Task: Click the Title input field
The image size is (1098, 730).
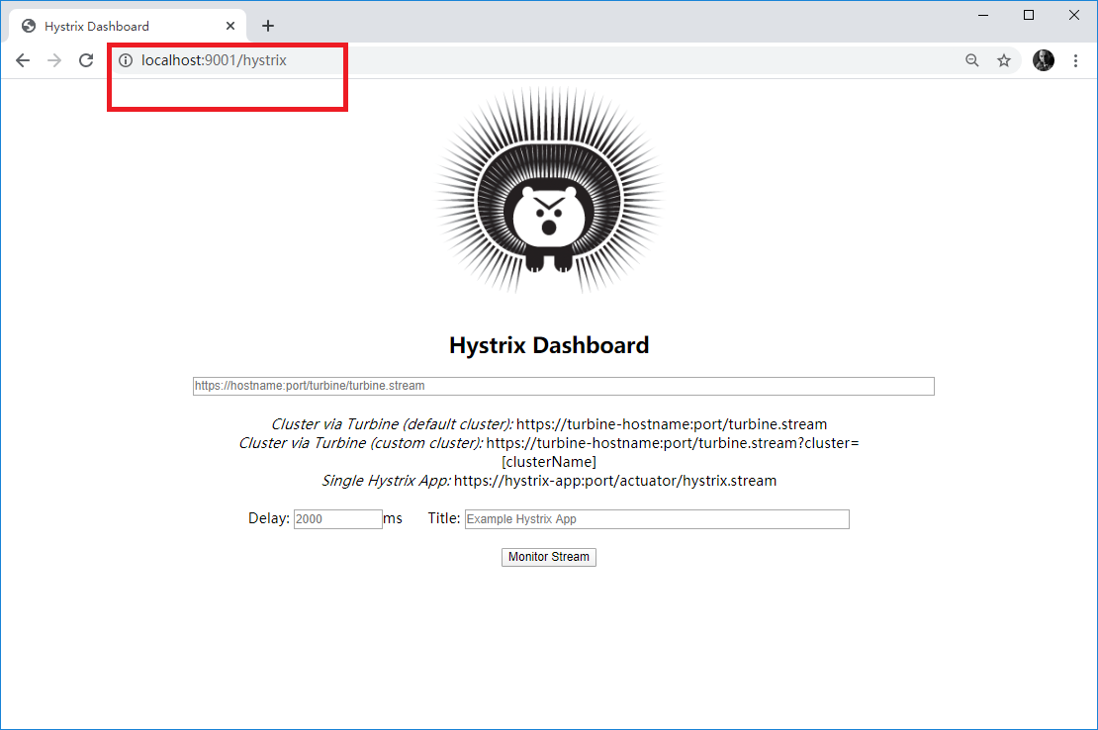Action: click(657, 519)
